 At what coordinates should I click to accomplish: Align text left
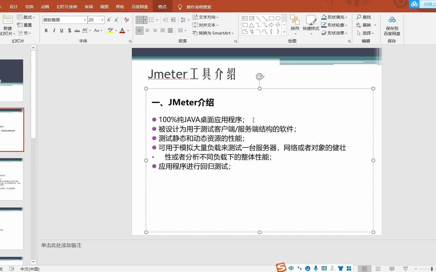tap(140, 30)
